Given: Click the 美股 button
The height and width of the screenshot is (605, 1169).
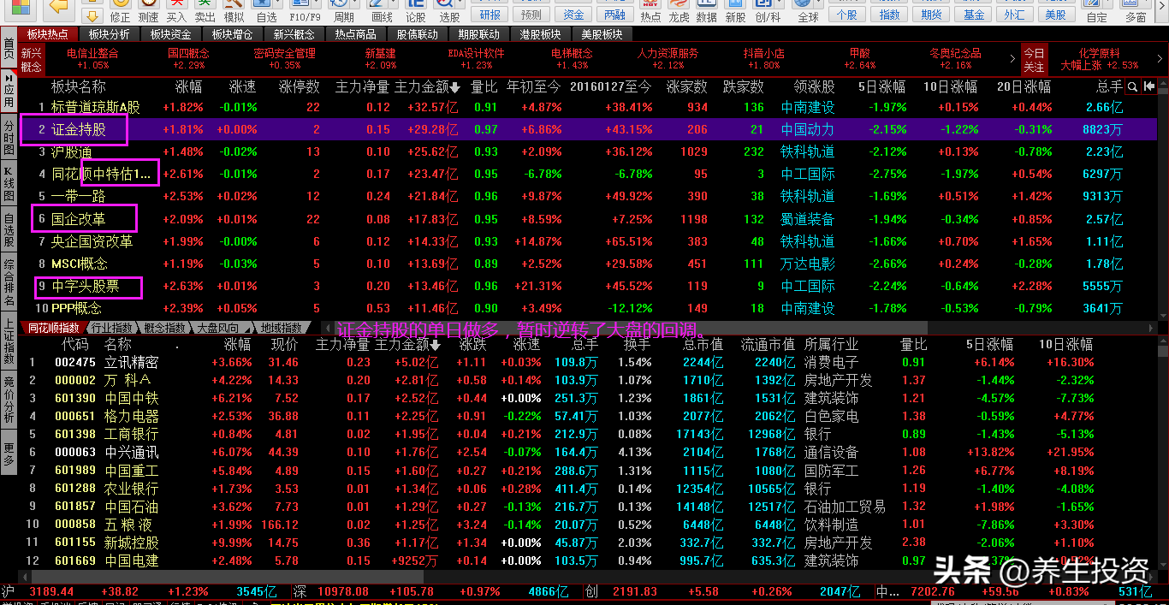Looking at the screenshot, I should [x=1056, y=15].
